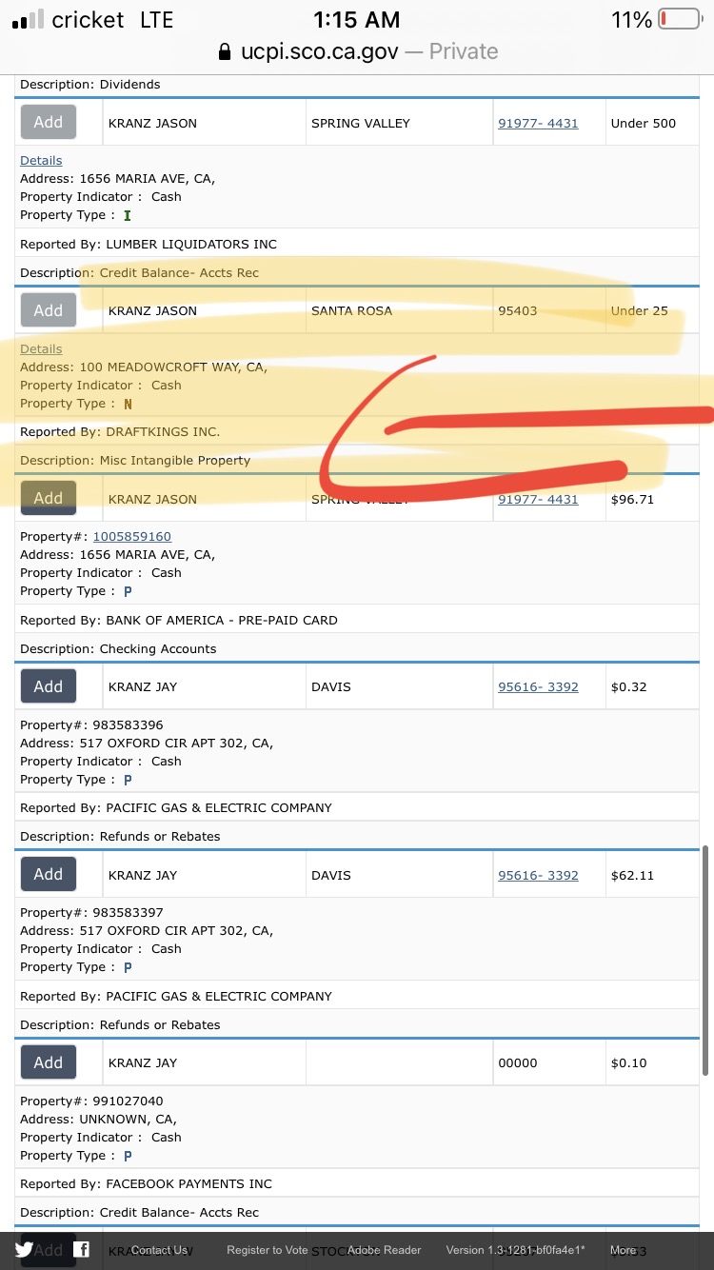Add the Kranz Jay Davis $0.32 claim

click(x=49, y=686)
